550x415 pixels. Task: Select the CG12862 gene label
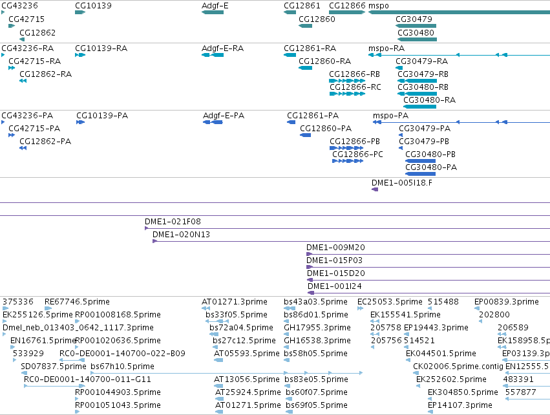tap(37, 32)
